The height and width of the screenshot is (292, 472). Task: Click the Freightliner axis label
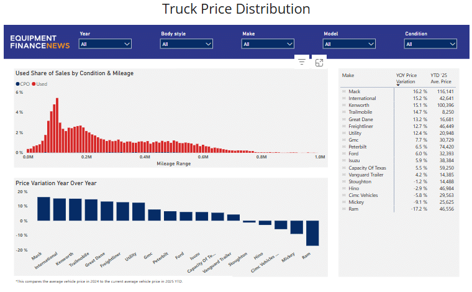[110, 260]
